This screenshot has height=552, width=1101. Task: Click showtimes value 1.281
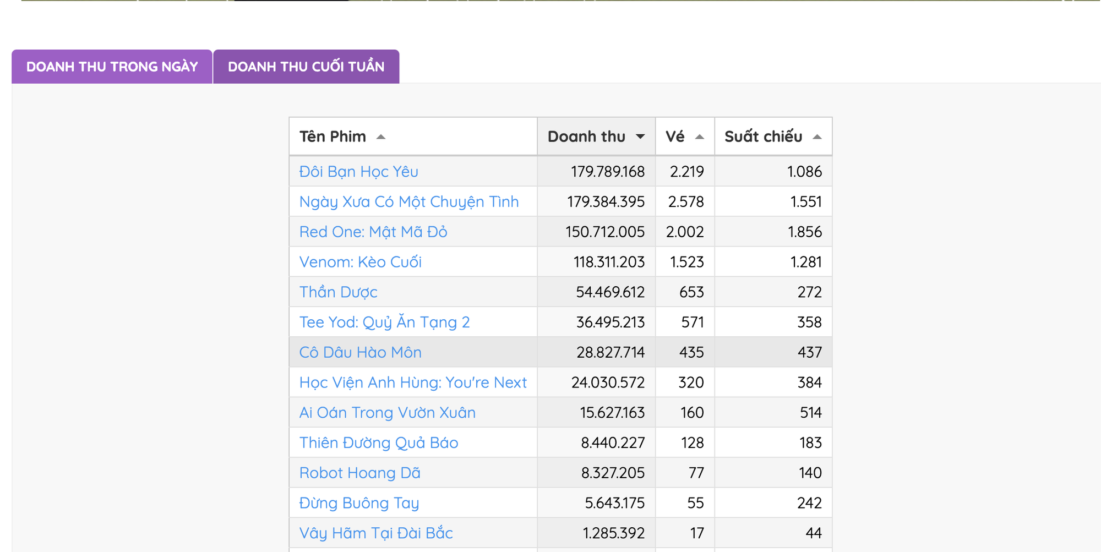(806, 262)
